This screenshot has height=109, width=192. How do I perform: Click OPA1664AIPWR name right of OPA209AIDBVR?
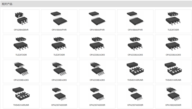[x=59, y=30]
